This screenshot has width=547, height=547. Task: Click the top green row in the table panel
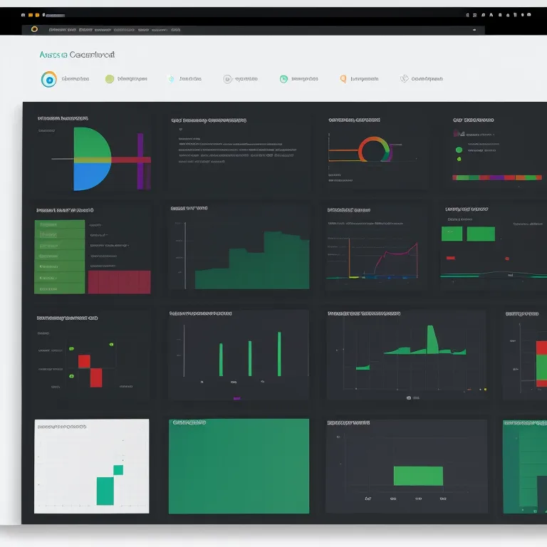[60, 224]
